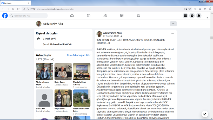Click the blue Facebook logo
The height and width of the screenshot is (120, 213).
tap(5, 16)
